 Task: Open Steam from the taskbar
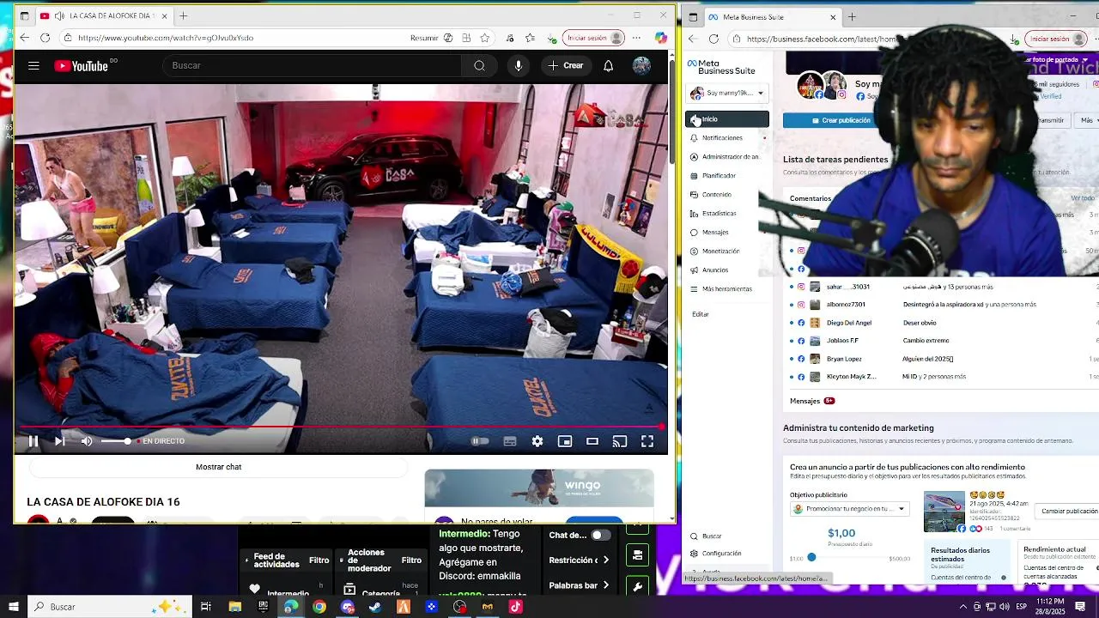375,607
